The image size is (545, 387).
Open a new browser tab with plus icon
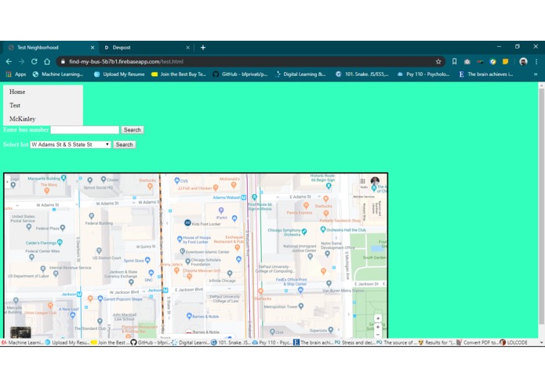click(203, 48)
